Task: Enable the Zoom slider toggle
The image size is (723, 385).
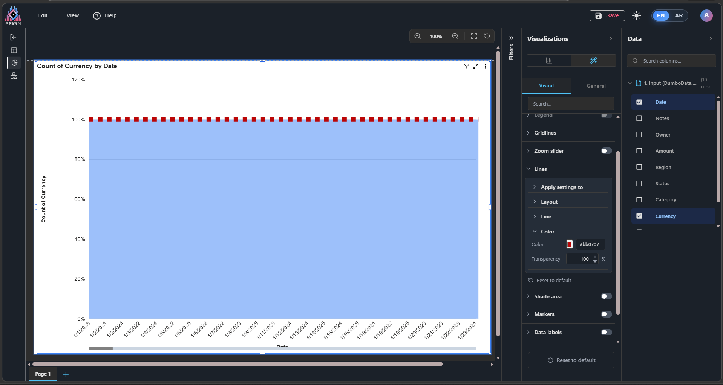Action: coord(606,151)
